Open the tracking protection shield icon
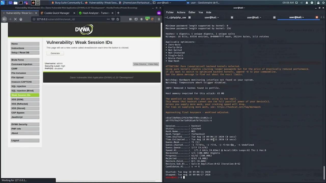The width and height of the screenshot is (326, 183). tap(113, 19)
